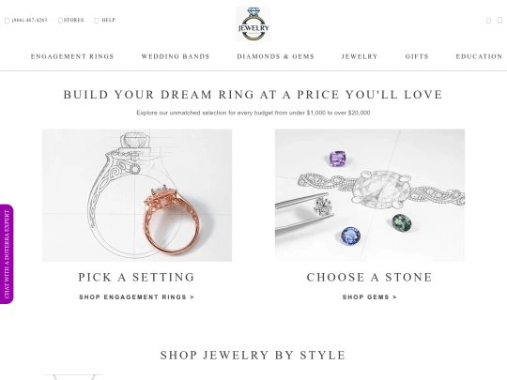Expand the Jewelry navigation item
The width and height of the screenshot is (507, 380).
tap(360, 56)
